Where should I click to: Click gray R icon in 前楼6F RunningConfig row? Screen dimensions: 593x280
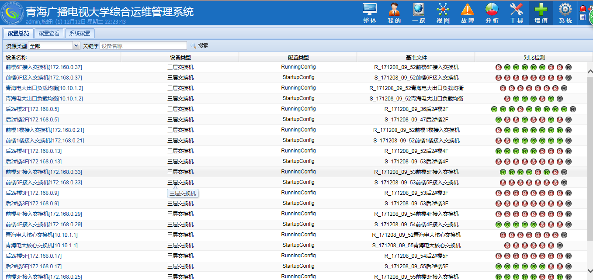(x=569, y=67)
